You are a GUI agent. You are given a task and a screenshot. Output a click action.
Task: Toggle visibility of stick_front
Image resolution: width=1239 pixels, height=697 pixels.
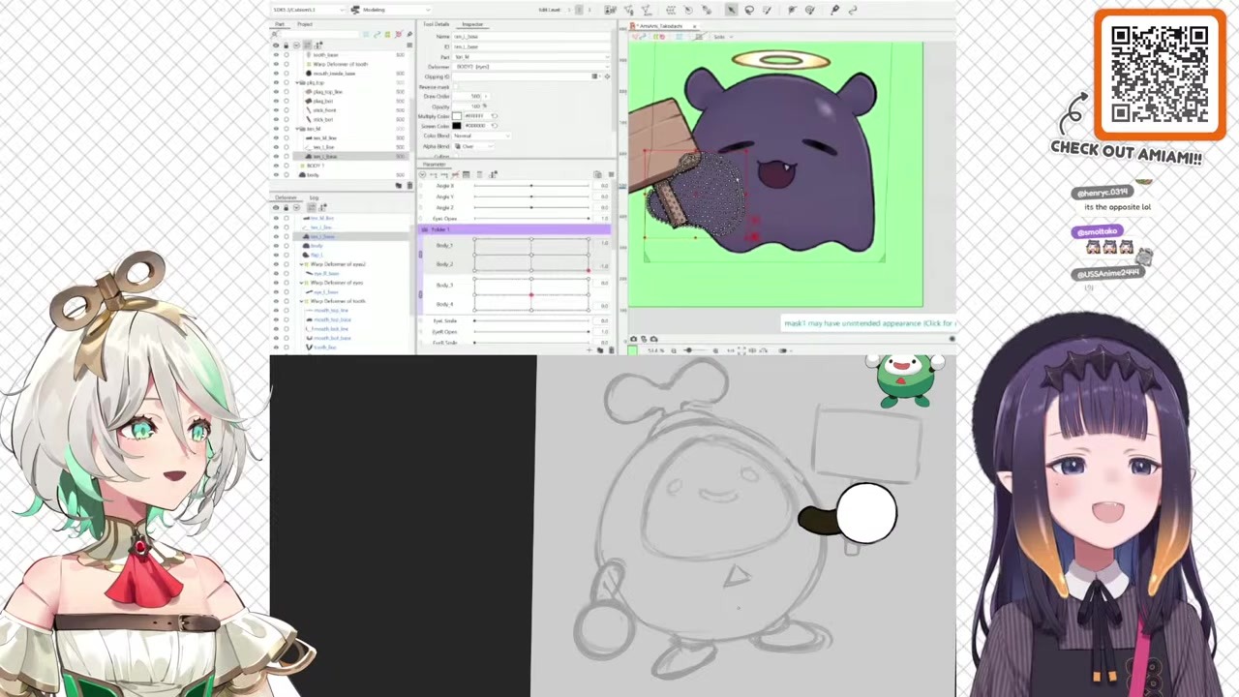(276, 110)
